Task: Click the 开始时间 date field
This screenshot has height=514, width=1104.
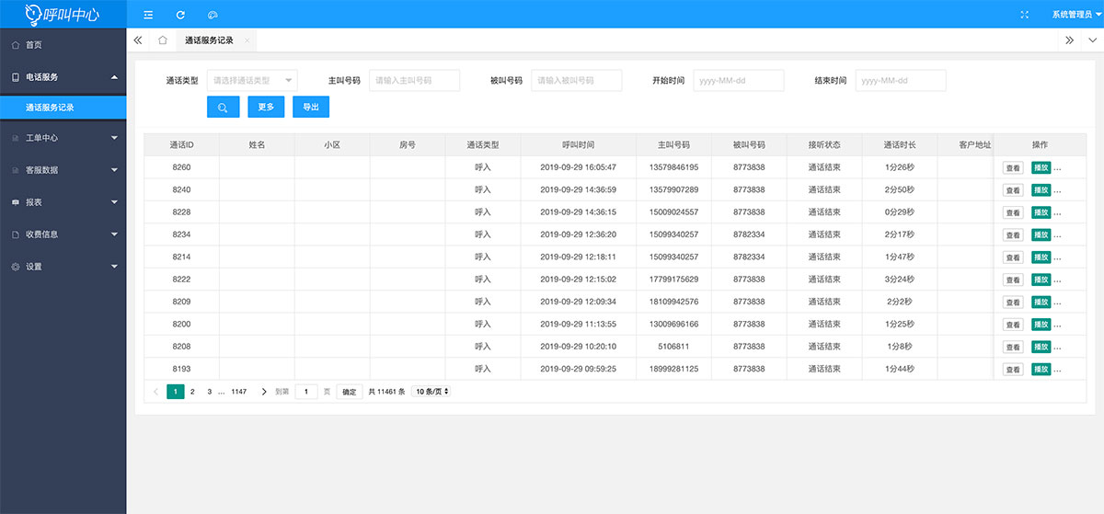Action: click(x=738, y=80)
